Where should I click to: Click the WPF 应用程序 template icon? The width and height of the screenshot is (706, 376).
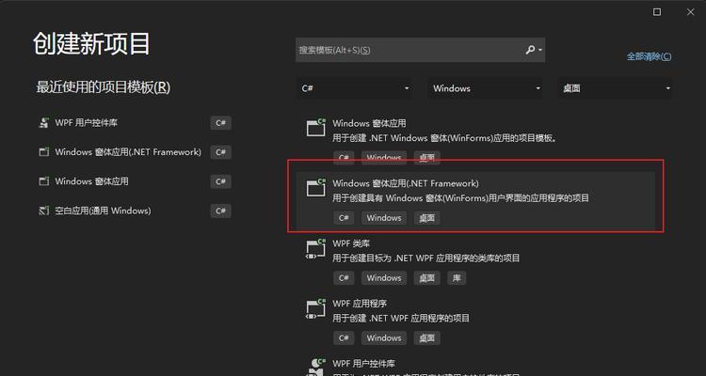[315, 308]
